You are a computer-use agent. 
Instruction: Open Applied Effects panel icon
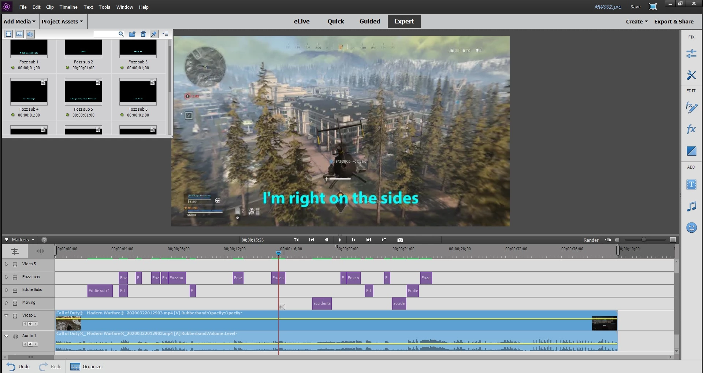pyautogui.click(x=691, y=107)
